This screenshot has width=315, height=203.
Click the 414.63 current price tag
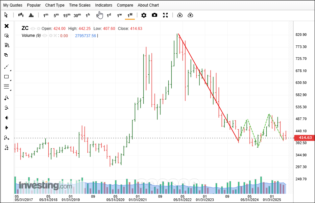[304, 138]
